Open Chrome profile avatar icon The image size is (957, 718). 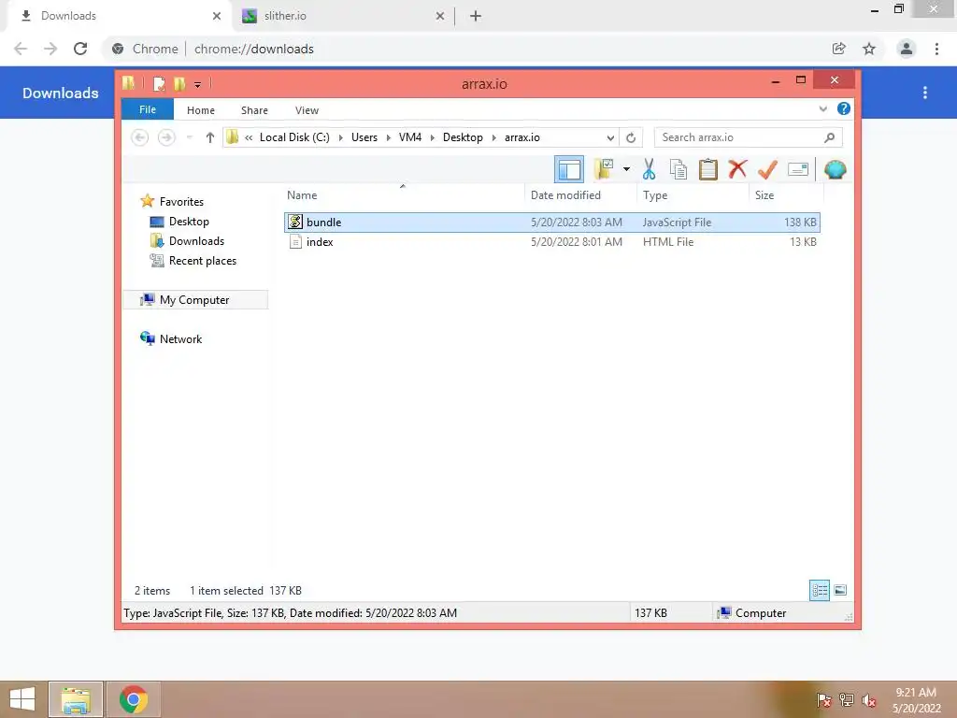[907, 49]
